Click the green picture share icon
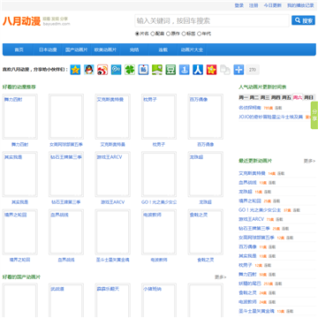Screen dimensions: 318x318 coord(157,70)
